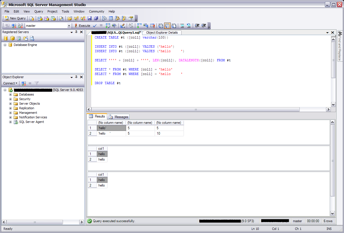344x233 pixels.
Task: Open a new Database Engine Query
Action: point(31,18)
